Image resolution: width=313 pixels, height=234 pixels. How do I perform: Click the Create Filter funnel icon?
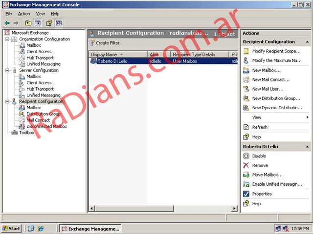point(92,43)
